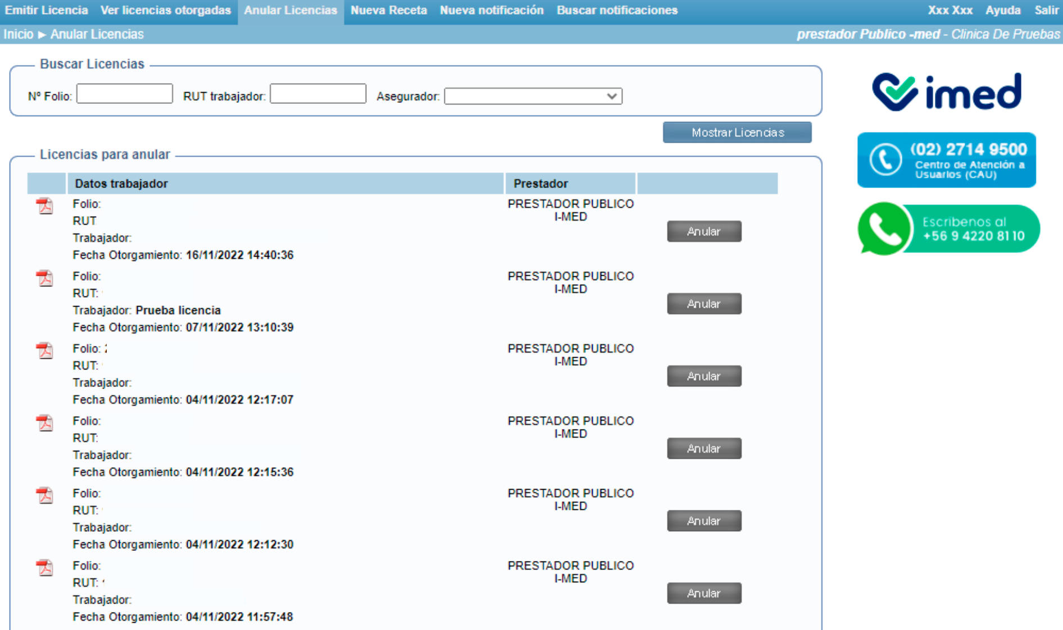Click the RUT trabajador input field
The height and width of the screenshot is (630, 1063).
coord(317,93)
